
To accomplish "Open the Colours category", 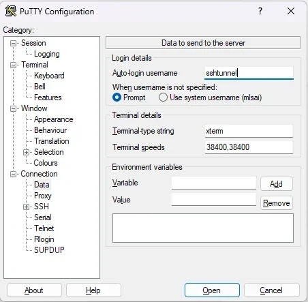I will (x=46, y=163).
